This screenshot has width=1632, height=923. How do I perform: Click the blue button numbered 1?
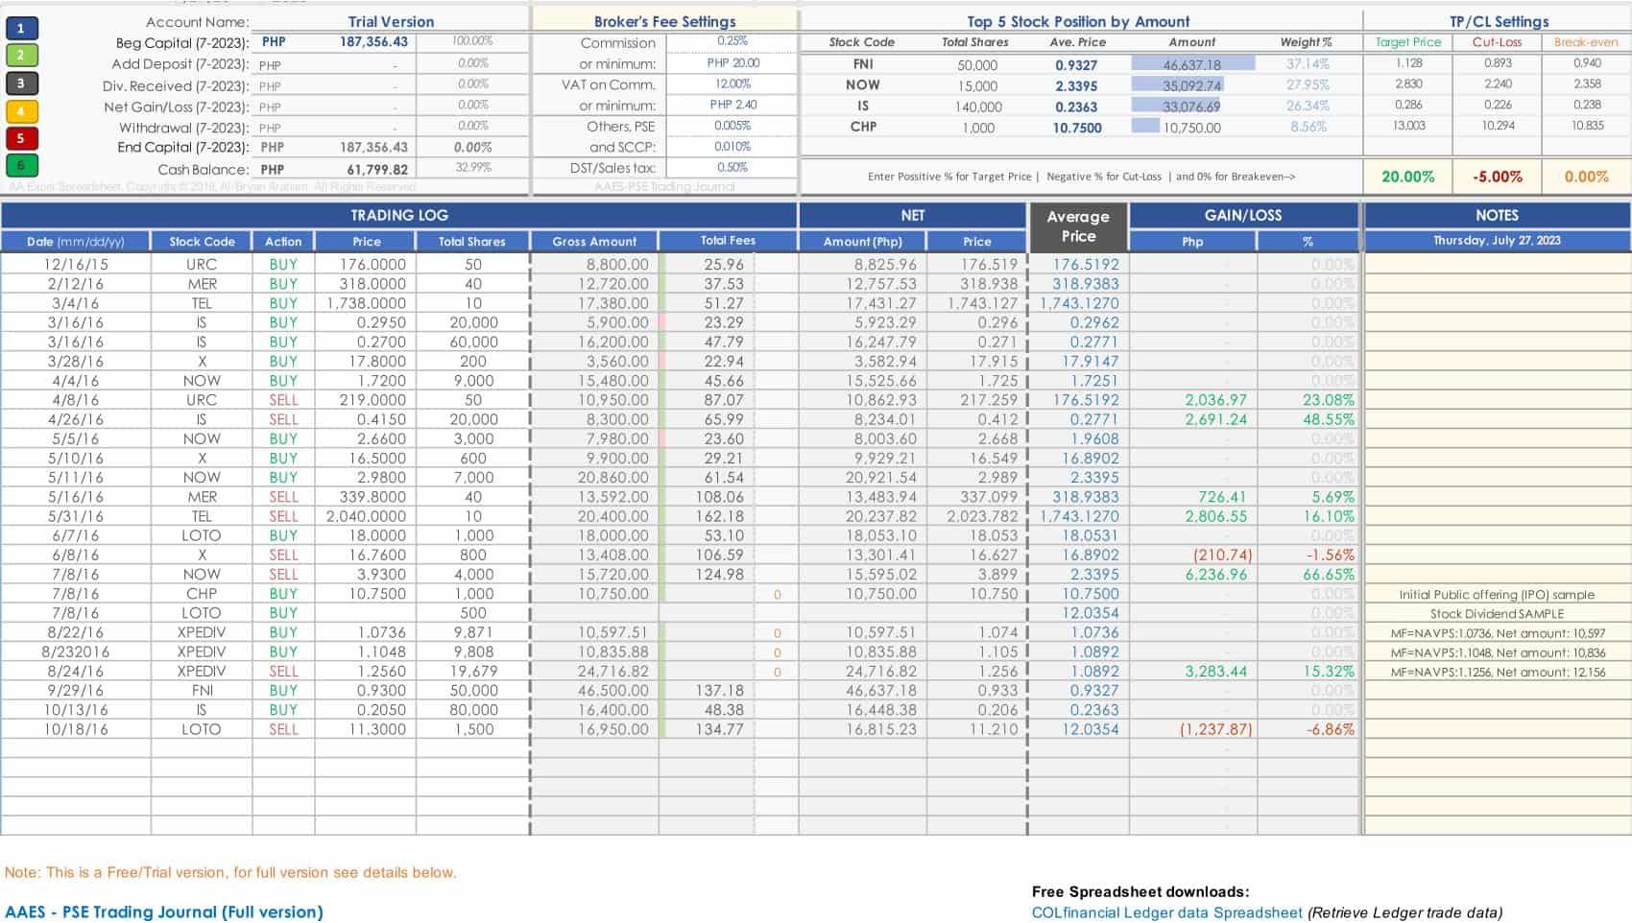21,30
